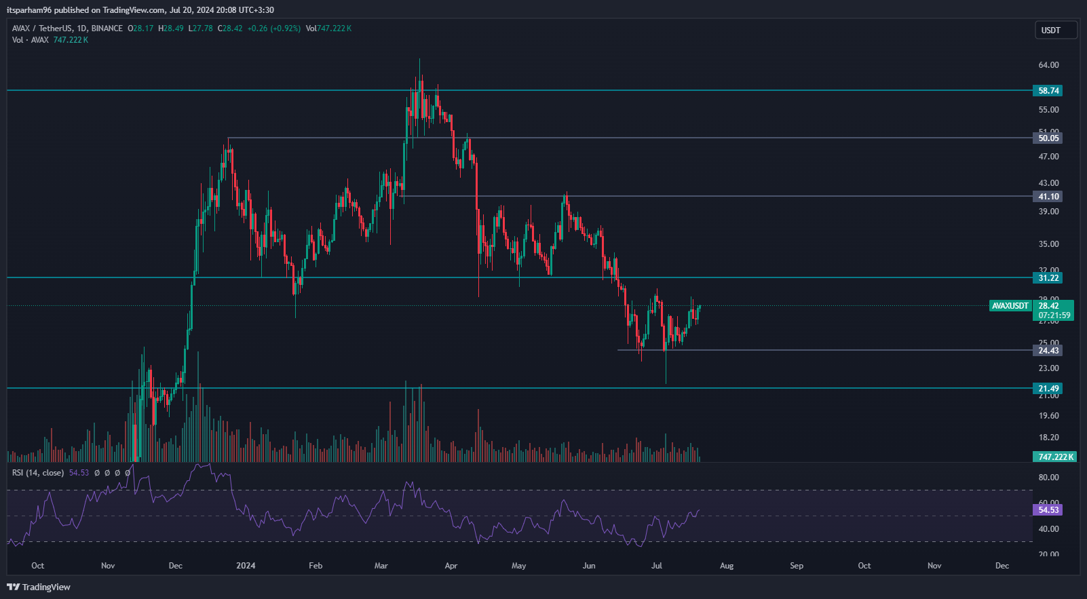Screen dimensions: 1087x599
Task: Click the Feb label on time axis
Action: tap(316, 566)
